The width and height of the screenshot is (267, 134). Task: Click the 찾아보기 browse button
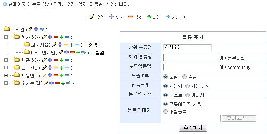tap(239, 118)
